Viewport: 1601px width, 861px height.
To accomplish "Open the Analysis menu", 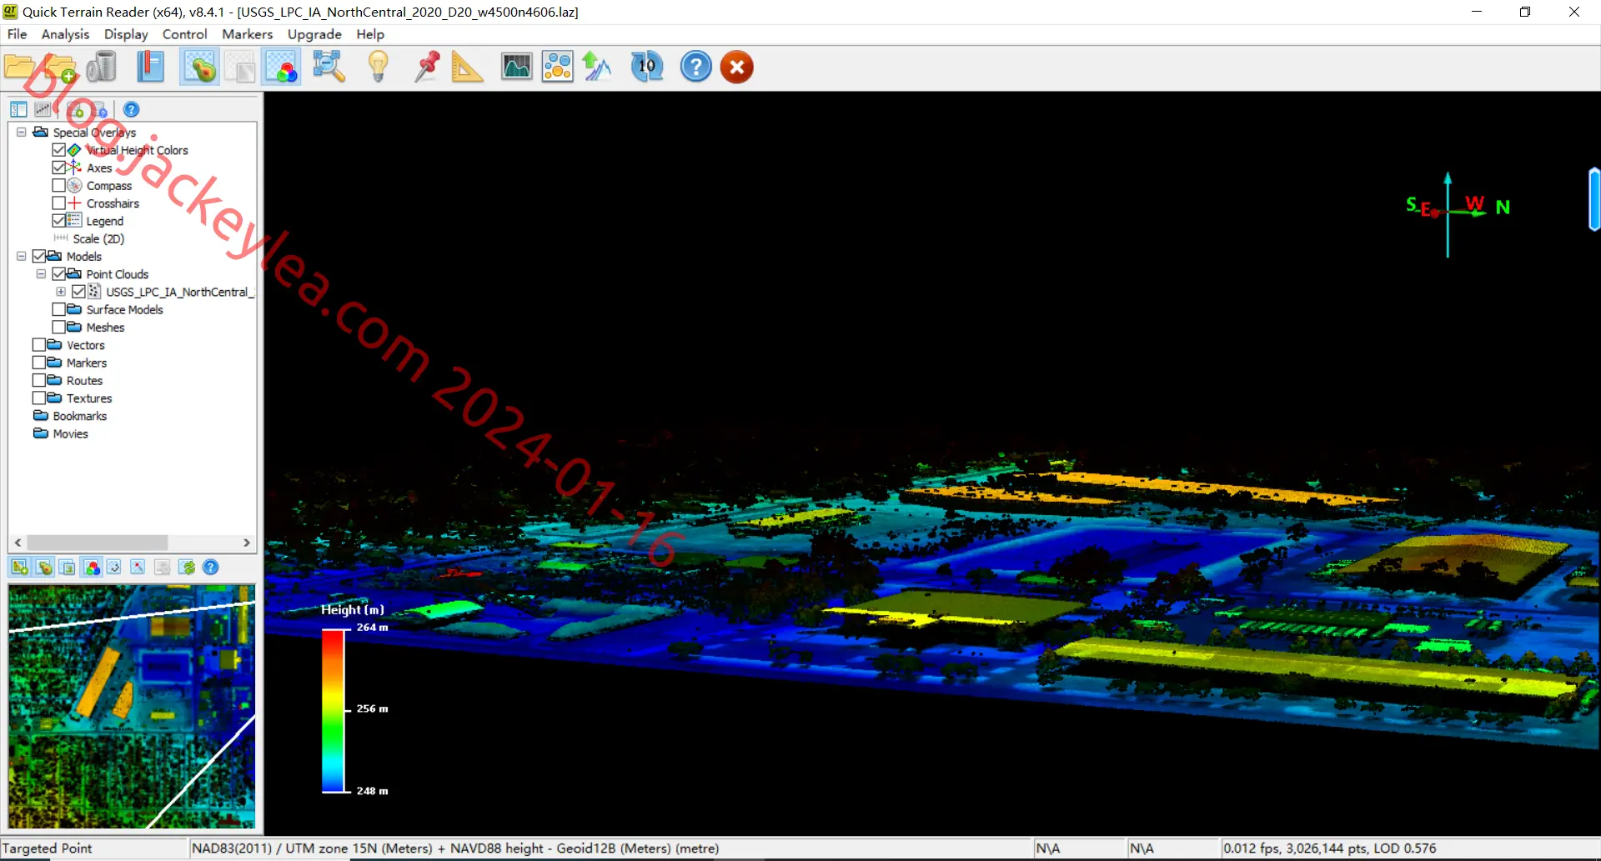I will point(65,34).
